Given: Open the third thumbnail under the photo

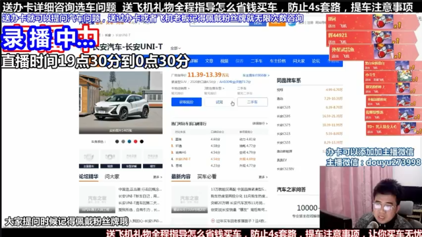Looking at the screenshot, I should click(x=131, y=159).
